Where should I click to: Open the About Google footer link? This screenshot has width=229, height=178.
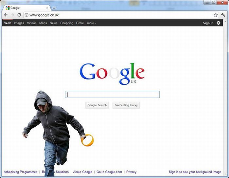pos(82,172)
